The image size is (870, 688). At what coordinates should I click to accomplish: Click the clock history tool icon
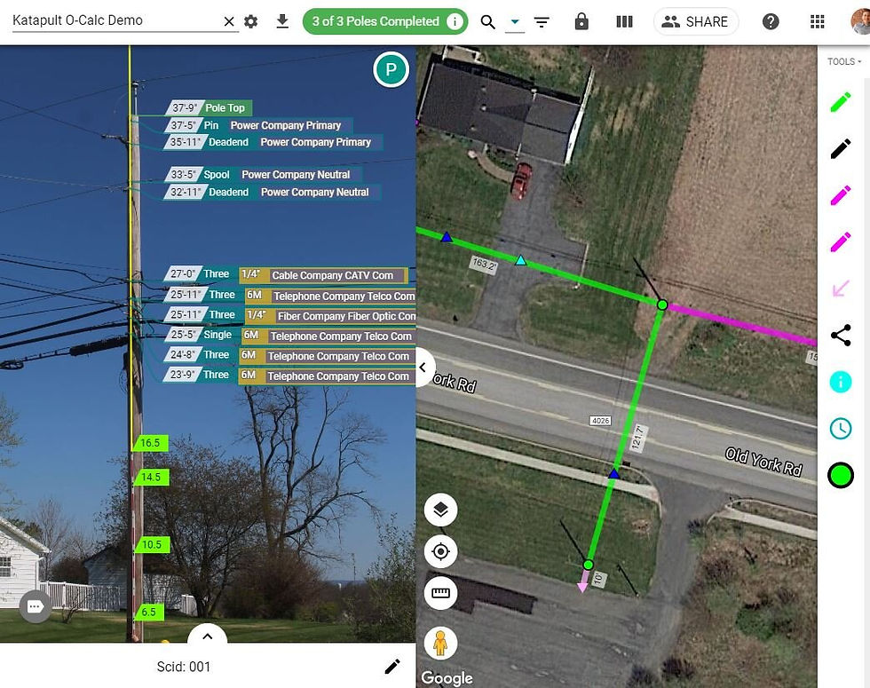pos(841,428)
